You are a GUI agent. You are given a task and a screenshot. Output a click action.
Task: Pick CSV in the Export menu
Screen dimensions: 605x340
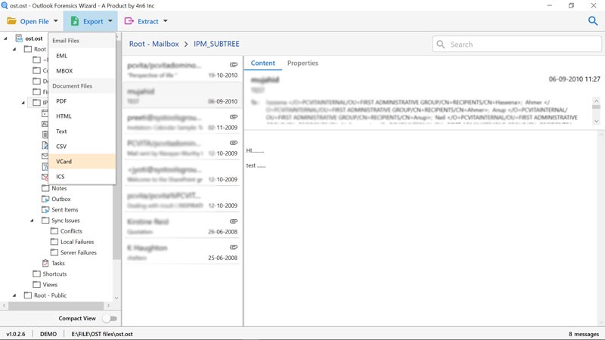coord(82,146)
